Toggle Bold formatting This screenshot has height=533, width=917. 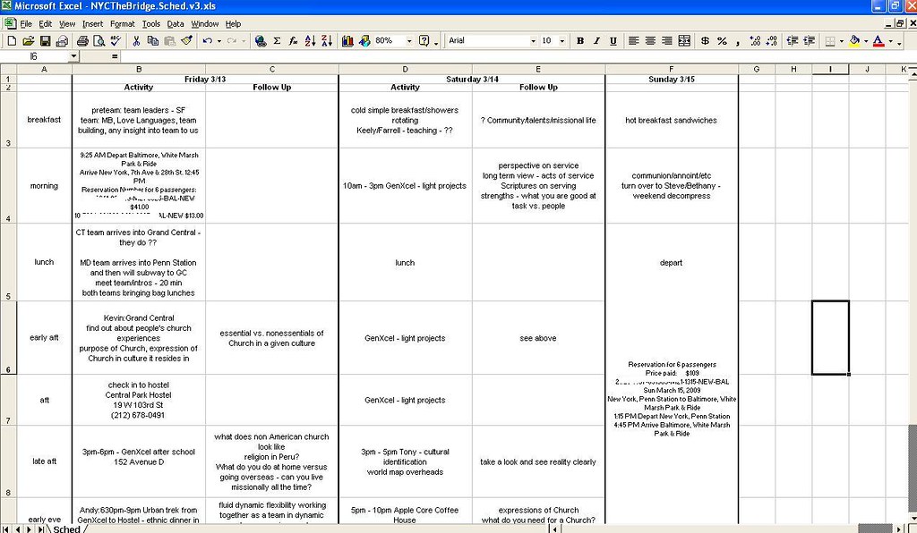tap(580, 41)
